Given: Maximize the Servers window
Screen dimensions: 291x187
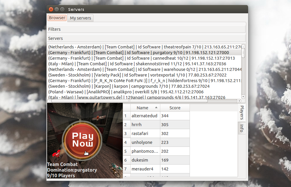Looking at the screenshot, I should point(62,9).
